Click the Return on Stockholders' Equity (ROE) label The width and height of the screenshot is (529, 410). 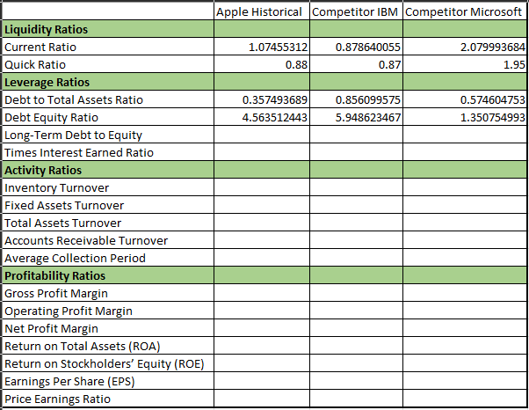105,363
